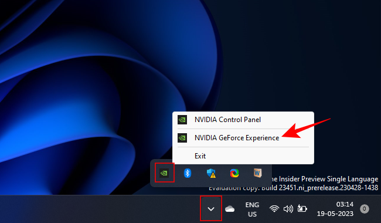
Task: Open Wi-Fi network icon
Action: [x=274, y=209]
